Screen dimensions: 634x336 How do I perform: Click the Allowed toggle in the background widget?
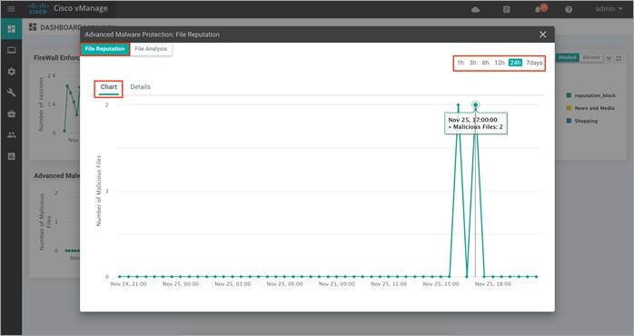click(x=590, y=58)
